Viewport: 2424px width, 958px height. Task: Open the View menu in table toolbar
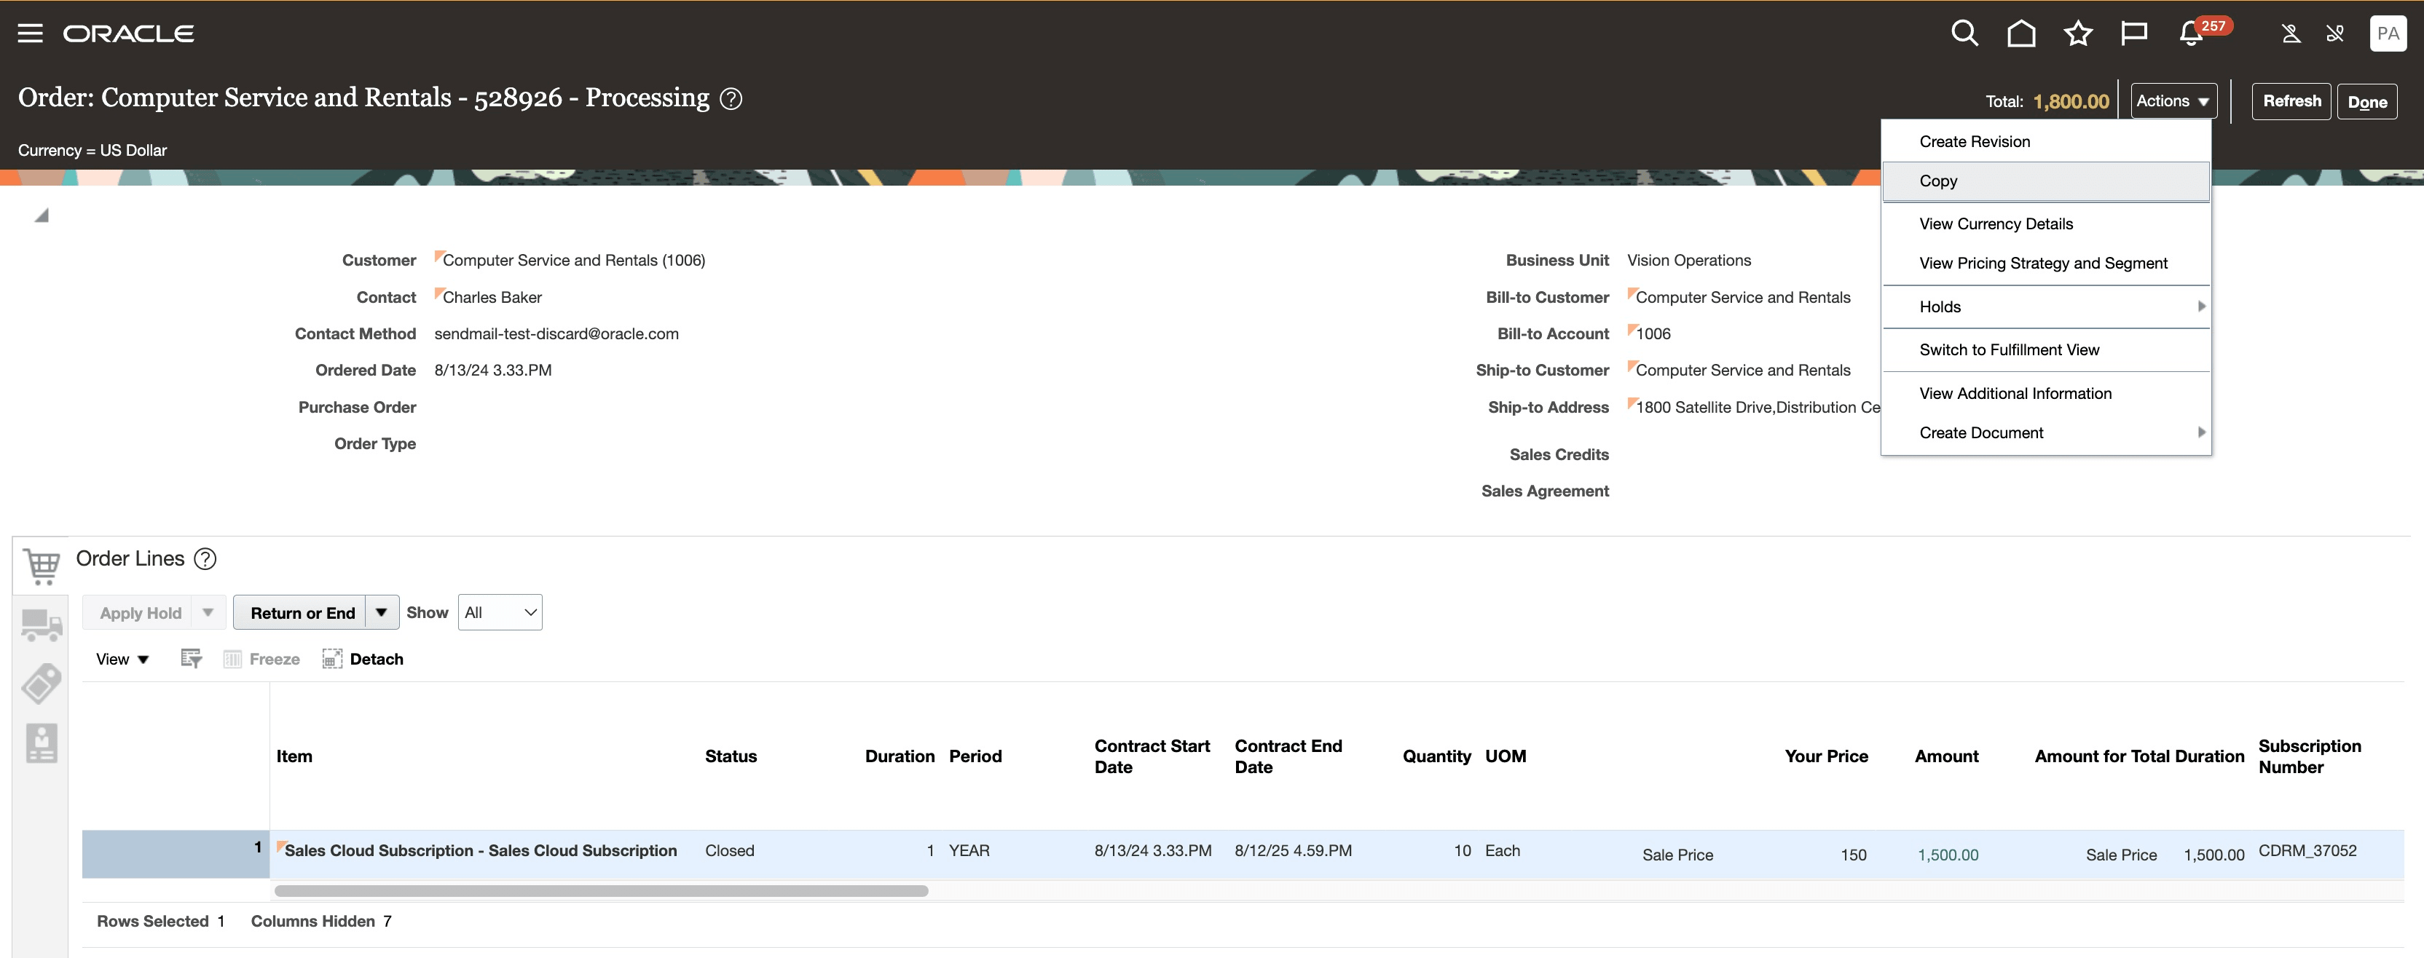coord(122,659)
